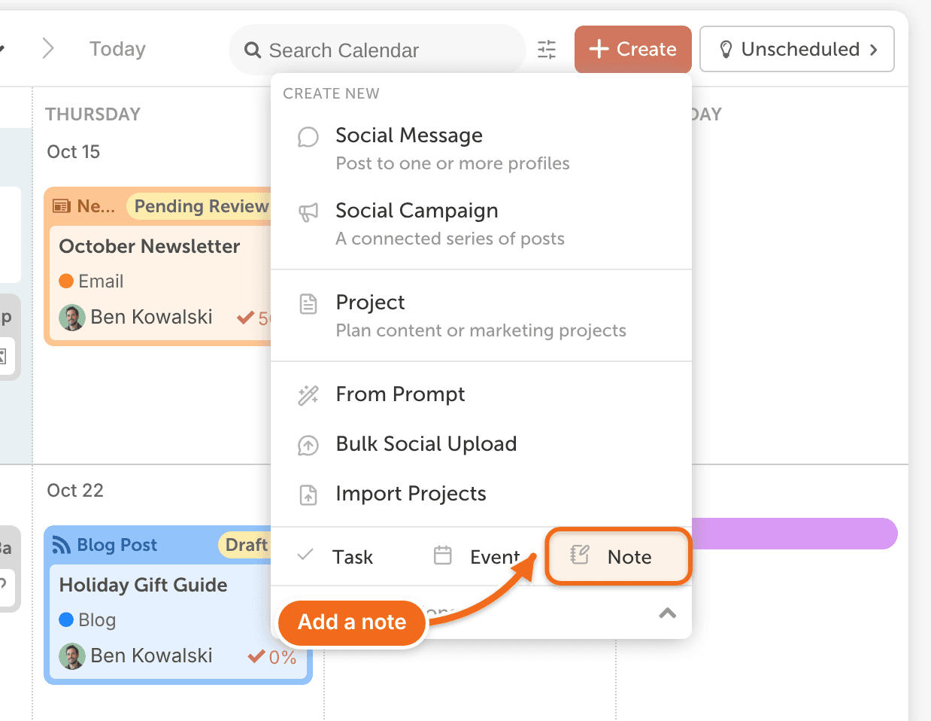The width and height of the screenshot is (931, 721).
Task: Click the Oct 22 date label
Action: [x=75, y=491]
